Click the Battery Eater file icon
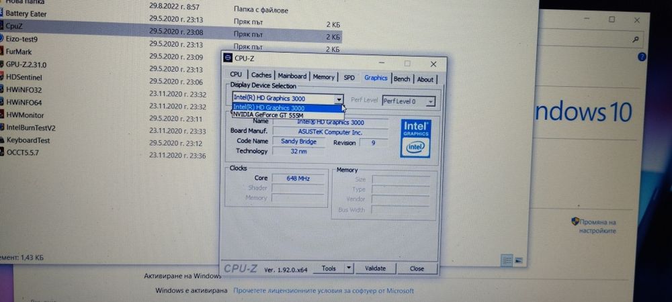 pos(2,13)
